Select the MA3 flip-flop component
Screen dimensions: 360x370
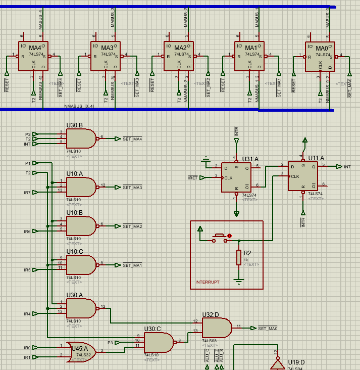(x=106, y=56)
